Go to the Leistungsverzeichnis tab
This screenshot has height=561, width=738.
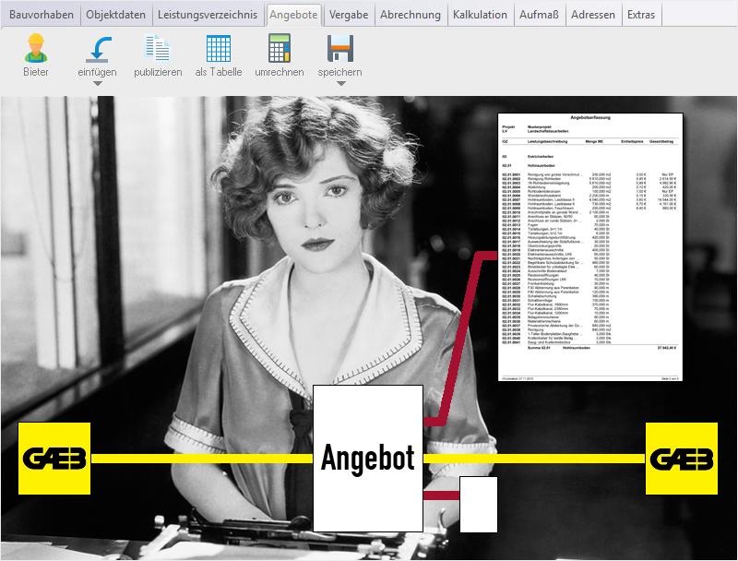pos(208,15)
